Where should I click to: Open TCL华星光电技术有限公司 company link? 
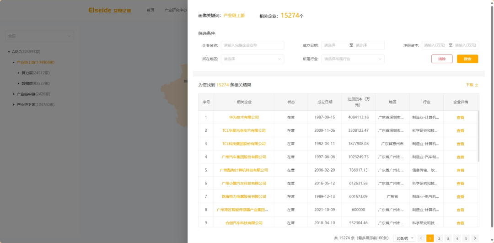click(x=244, y=130)
